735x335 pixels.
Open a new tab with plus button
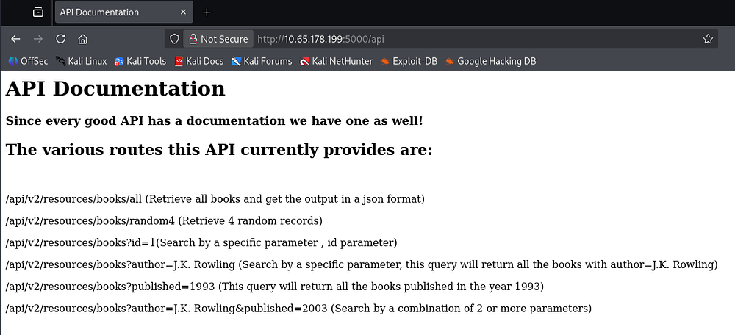pyautogui.click(x=207, y=12)
